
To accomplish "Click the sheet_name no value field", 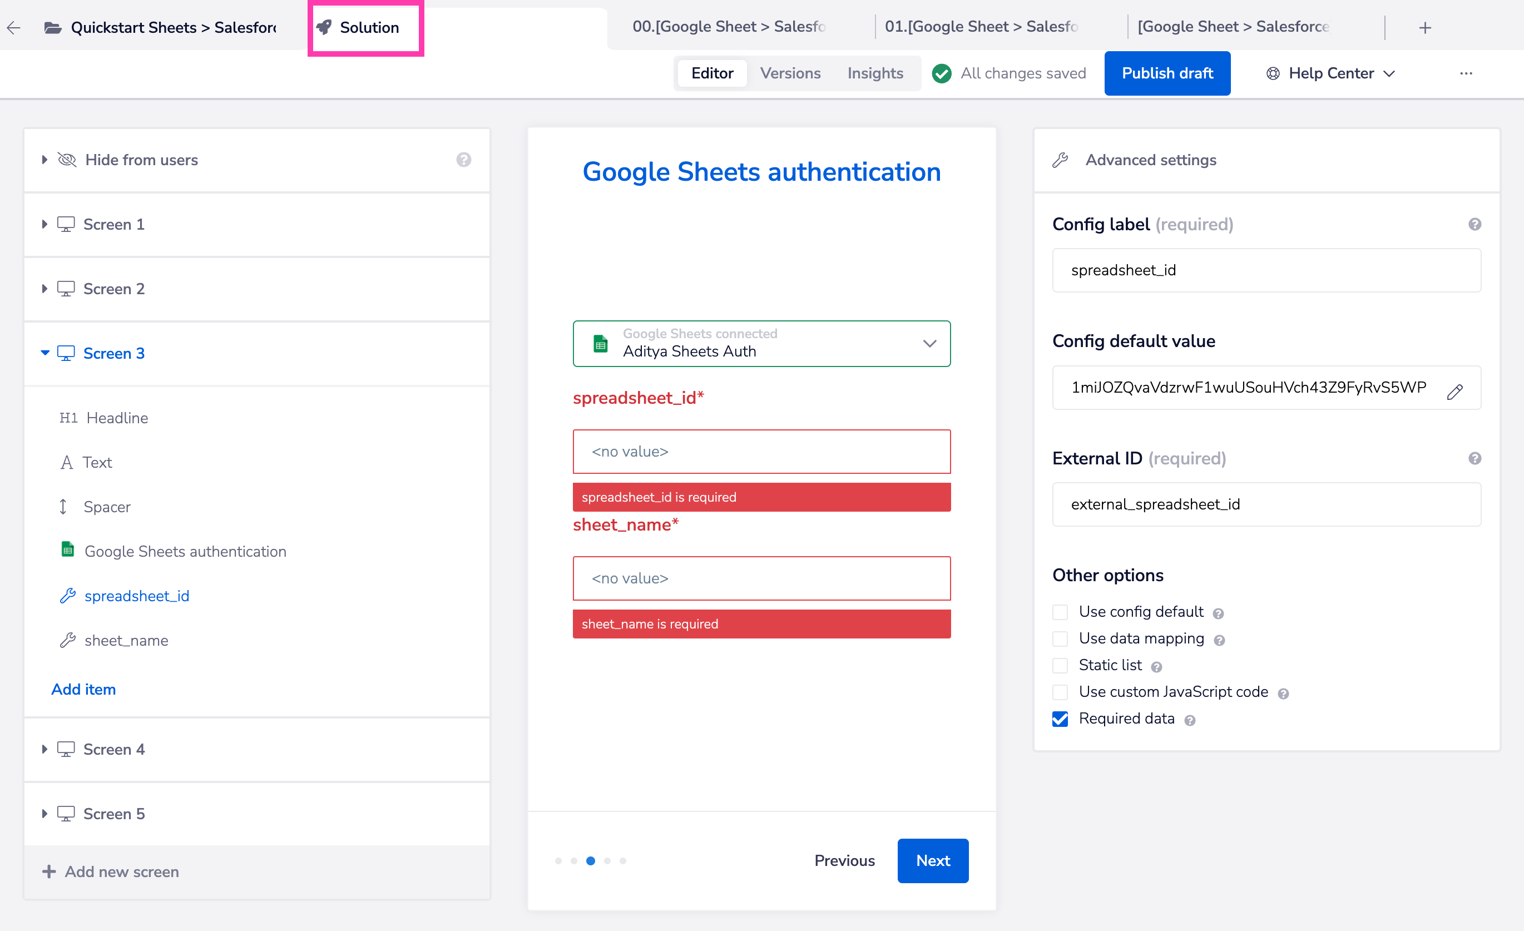I will pos(761,578).
